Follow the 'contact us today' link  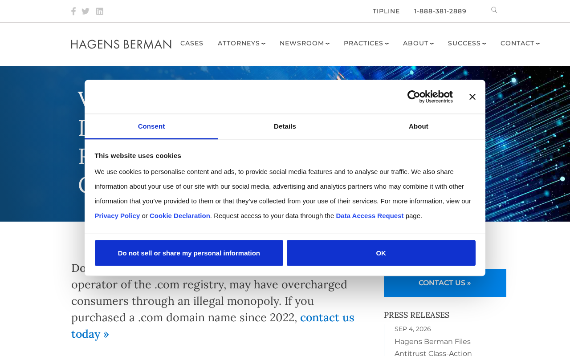213,326
